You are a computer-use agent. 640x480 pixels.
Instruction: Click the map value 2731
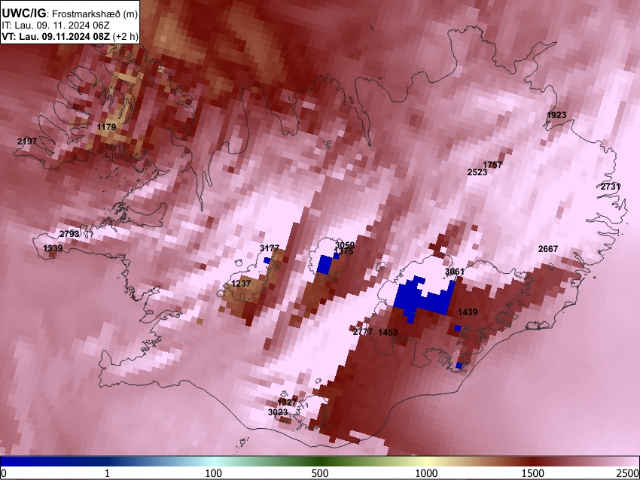[611, 187]
